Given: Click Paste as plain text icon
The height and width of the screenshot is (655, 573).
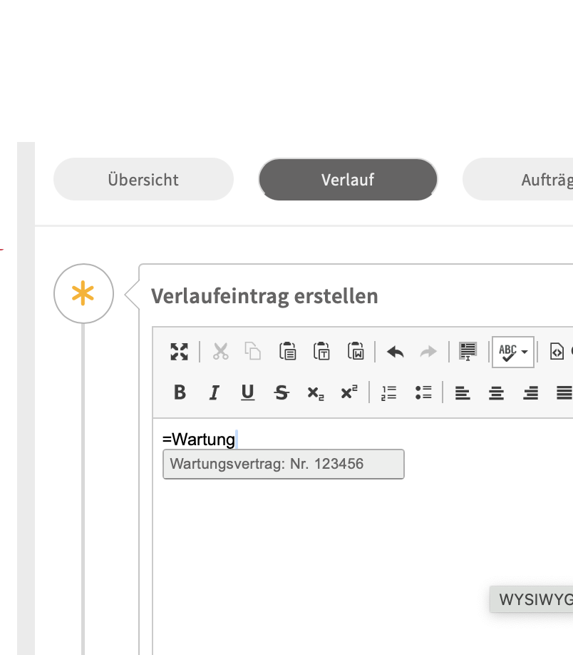Looking at the screenshot, I should click(321, 351).
